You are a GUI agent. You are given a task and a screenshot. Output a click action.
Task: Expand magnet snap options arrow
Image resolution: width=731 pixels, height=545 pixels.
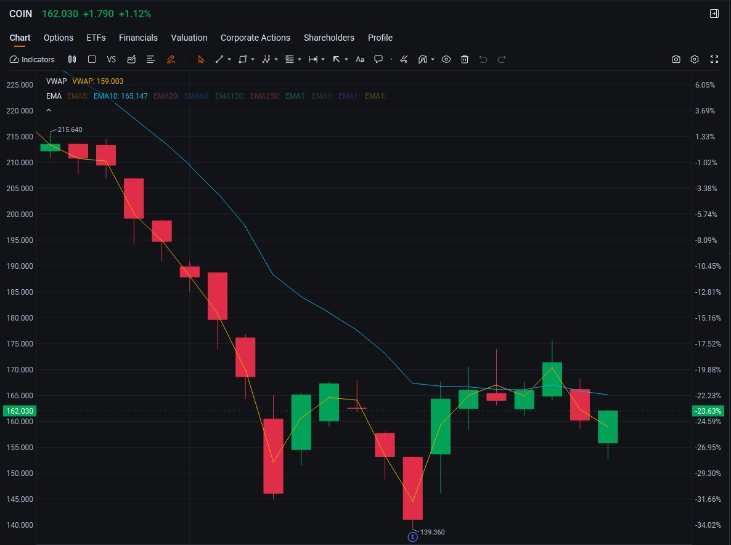[x=433, y=59]
